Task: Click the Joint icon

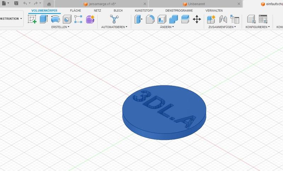Action: 223,19
